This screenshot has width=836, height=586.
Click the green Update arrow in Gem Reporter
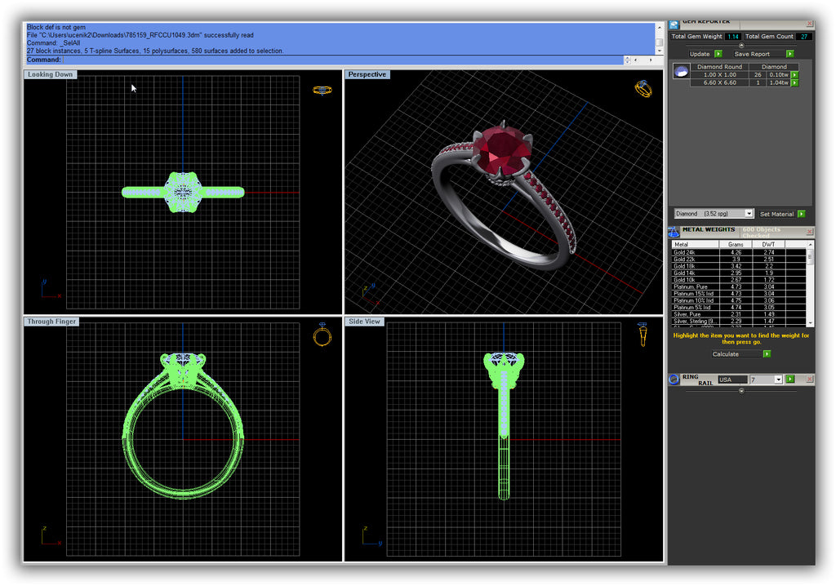click(718, 54)
